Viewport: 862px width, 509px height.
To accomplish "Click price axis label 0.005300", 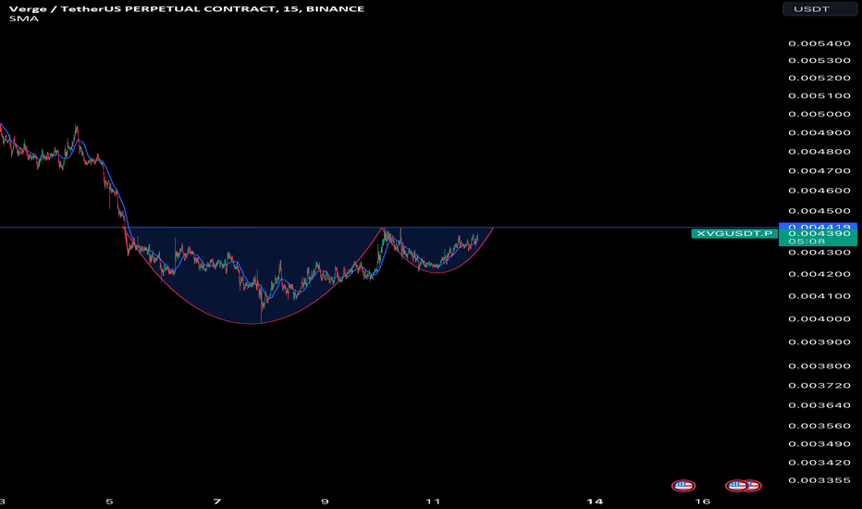I will click(x=819, y=60).
